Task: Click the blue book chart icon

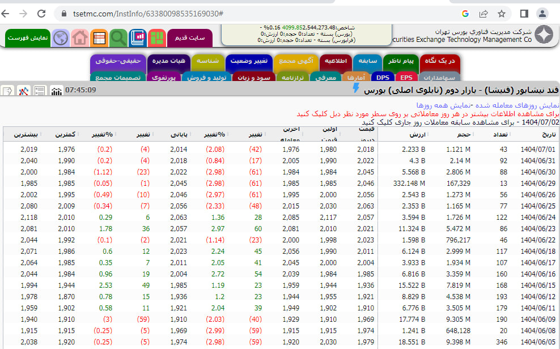Action: pyautogui.click(x=138, y=38)
